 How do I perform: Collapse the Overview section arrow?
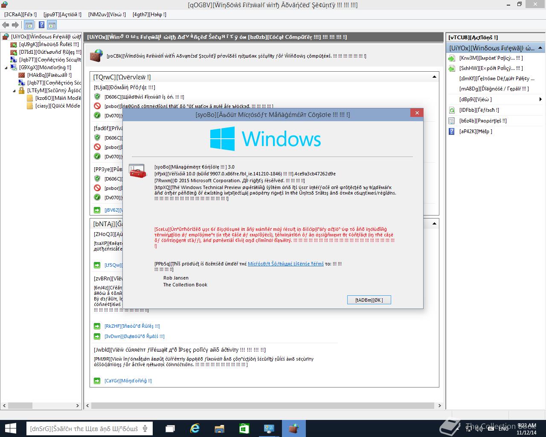(x=434, y=77)
